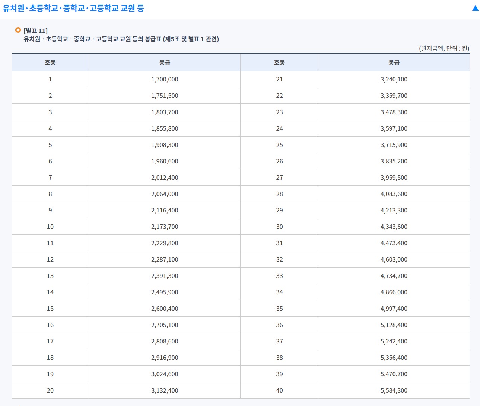480x406 pixels.
Task: Select salary cell 2,064,000
Action: pos(165,194)
